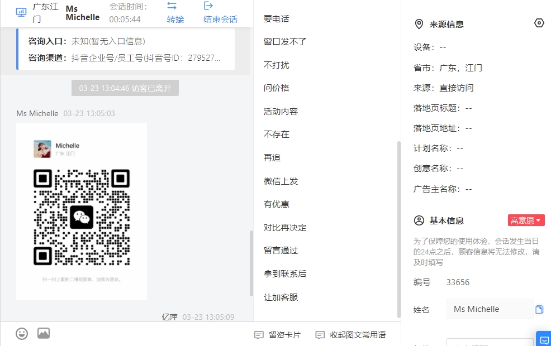This screenshot has width=551, height=346.
Task: Click the 收起图文常用语 message icon
Action: click(x=320, y=335)
